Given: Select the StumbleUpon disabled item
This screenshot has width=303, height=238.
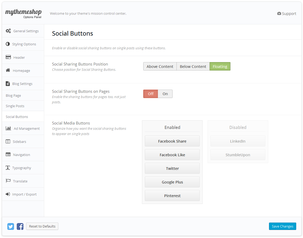Looking at the screenshot, I should click(238, 155).
